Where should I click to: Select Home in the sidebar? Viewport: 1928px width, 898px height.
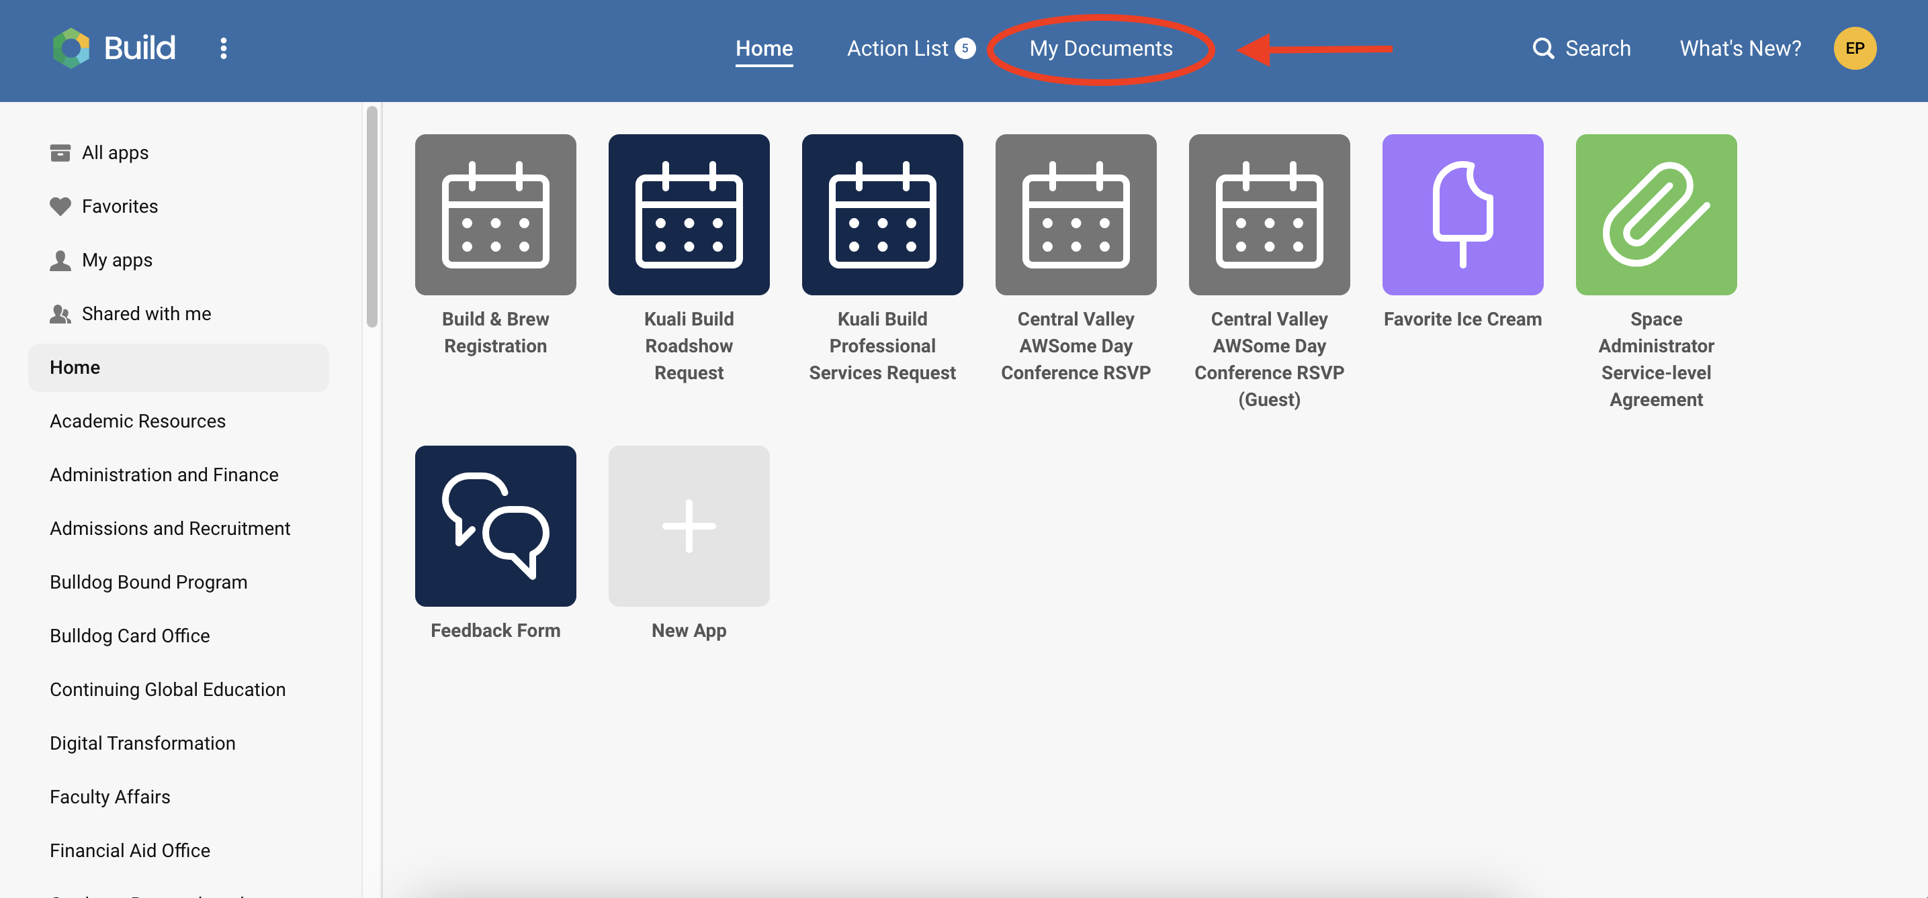click(179, 367)
